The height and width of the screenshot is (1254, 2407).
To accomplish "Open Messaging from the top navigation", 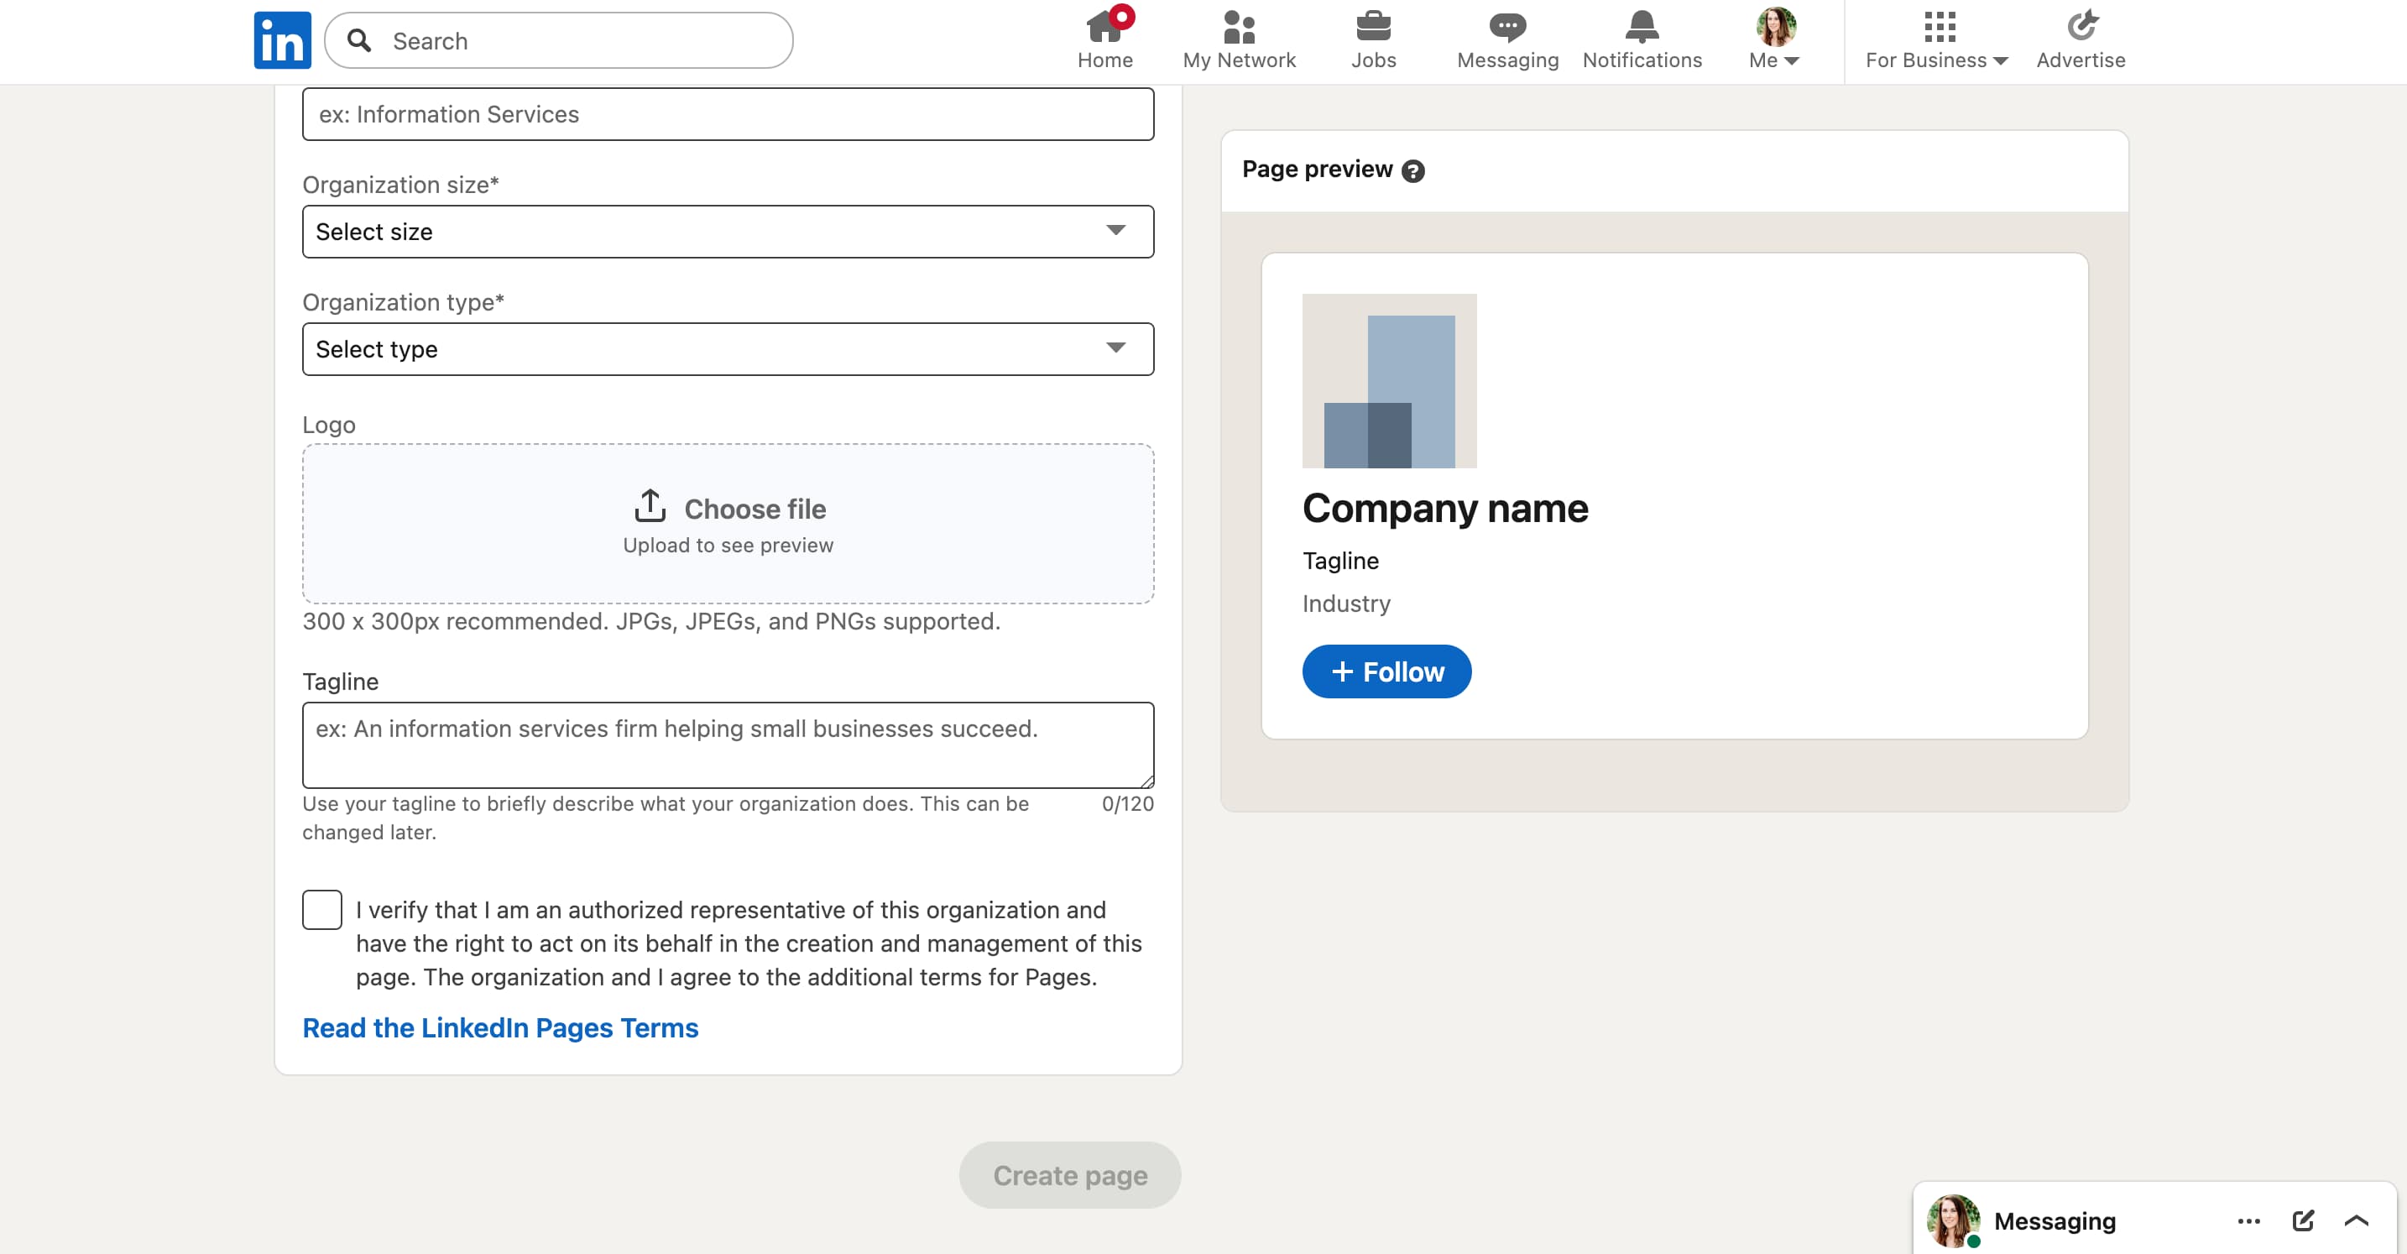I will click(1506, 38).
